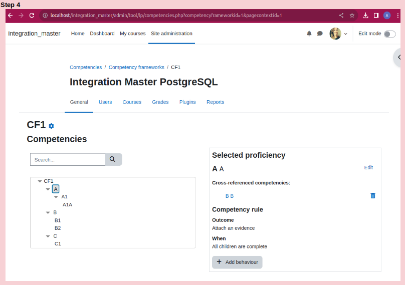Image resolution: width=405 pixels, height=285 pixels.
Task: Click the user profile picture
Action: tap(335, 34)
